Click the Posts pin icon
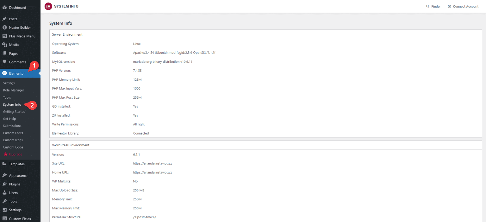The width and height of the screenshot is (486, 222). click(x=5, y=19)
